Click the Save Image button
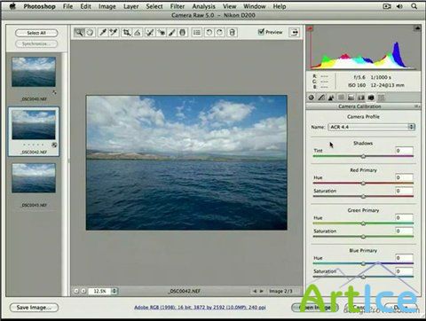Viewport: 426px width, 321px height. (34, 308)
